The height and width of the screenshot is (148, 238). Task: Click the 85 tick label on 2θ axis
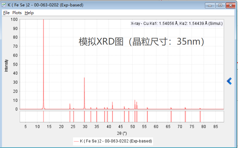tap(215, 127)
